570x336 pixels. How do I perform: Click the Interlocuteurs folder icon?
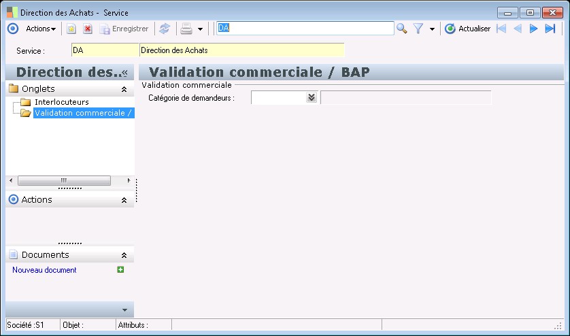point(25,102)
